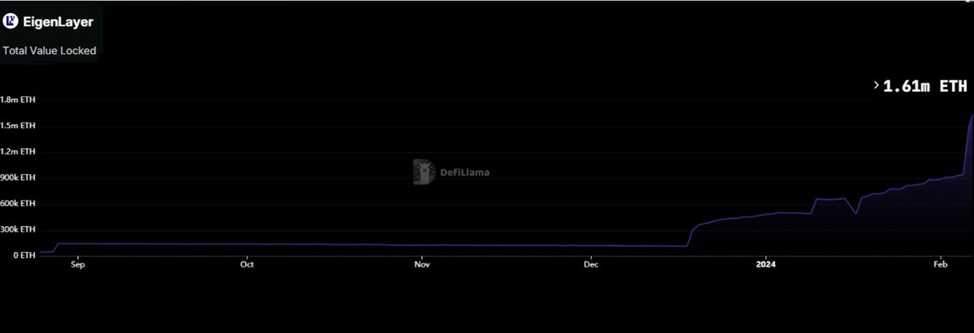Click the 2024 date axis label
974x333 pixels.
[x=765, y=264]
